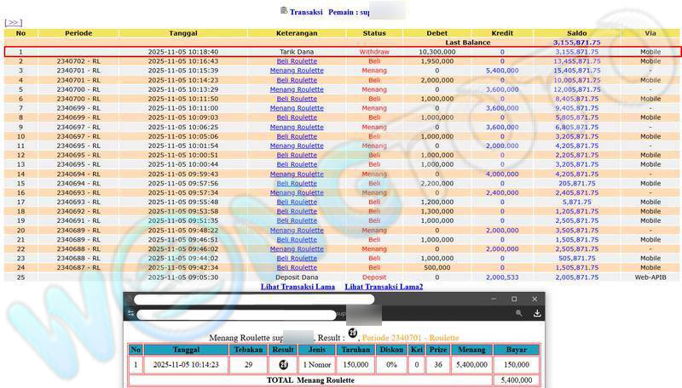
Task: Click the roulette ball icon next to 'Result :'
Action: tap(353, 333)
